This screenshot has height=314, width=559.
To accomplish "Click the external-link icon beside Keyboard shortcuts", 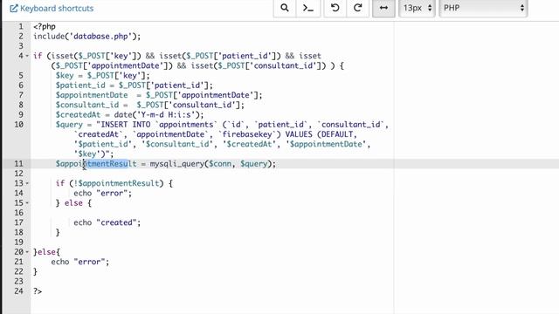I will 14,9.
